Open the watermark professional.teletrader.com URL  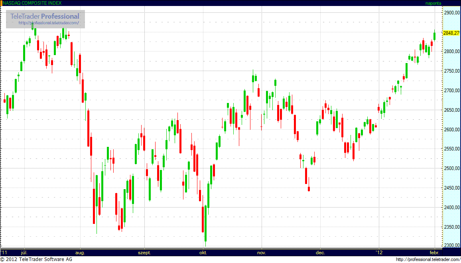pos(51,23)
